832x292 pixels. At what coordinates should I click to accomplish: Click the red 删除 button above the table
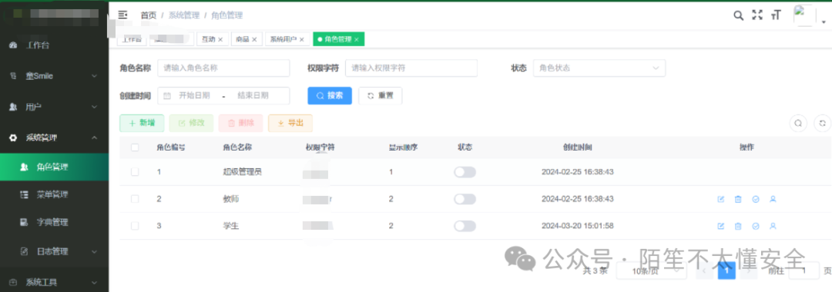coord(240,123)
